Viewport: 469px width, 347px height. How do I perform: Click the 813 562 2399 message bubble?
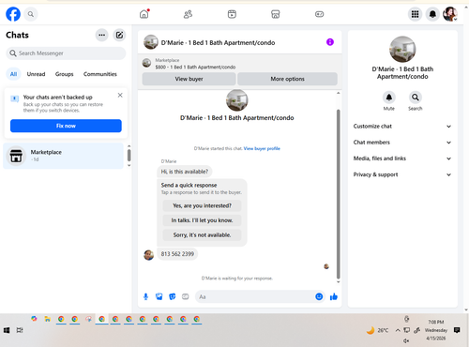[177, 254]
